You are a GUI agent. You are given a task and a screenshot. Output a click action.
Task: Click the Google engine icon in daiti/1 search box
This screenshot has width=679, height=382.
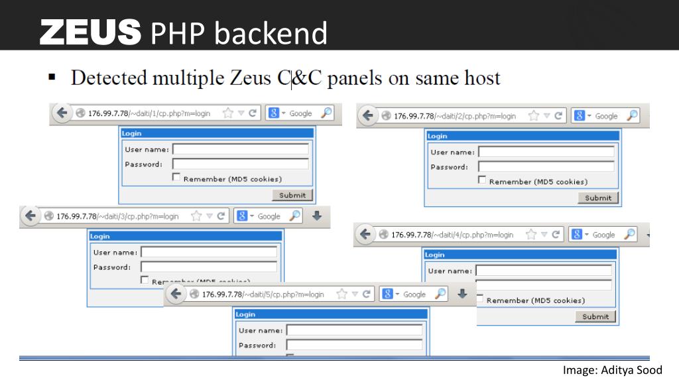[274, 113]
